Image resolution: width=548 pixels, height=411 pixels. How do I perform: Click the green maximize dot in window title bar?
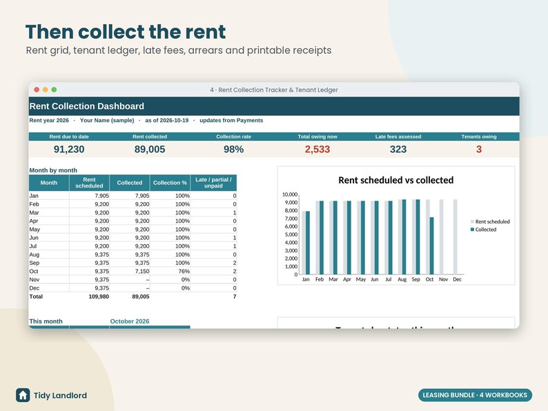54,90
